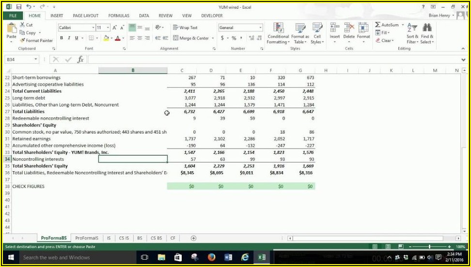Screen dimensions: 471x267
Task: Toggle Bold formatting
Action: 62,38
